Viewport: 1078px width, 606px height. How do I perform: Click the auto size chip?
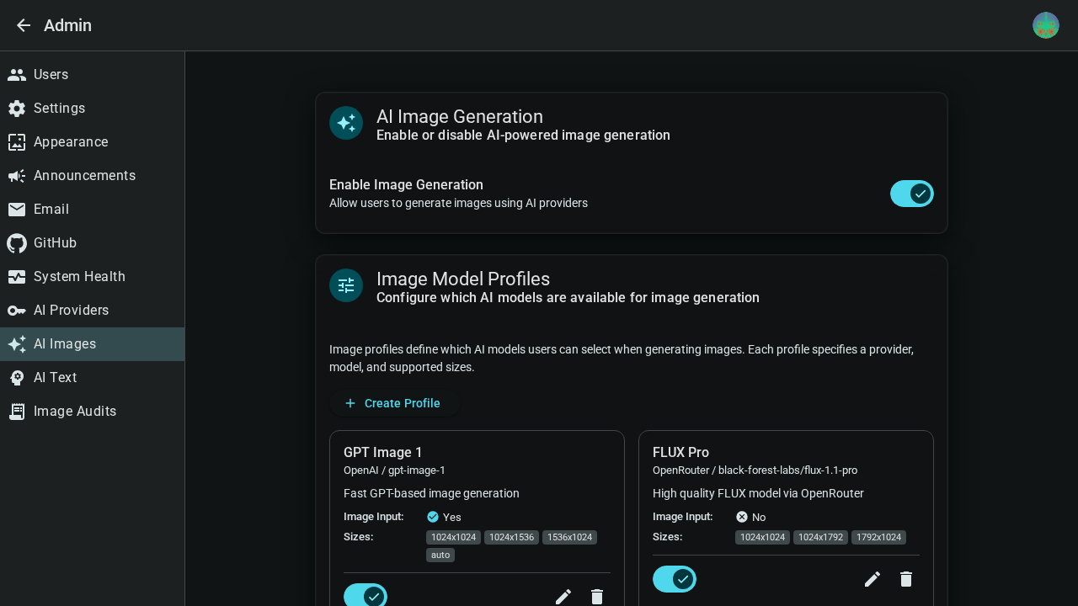point(440,555)
